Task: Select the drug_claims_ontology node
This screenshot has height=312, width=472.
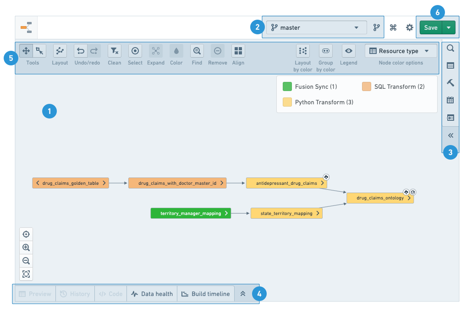Action: [x=380, y=198]
